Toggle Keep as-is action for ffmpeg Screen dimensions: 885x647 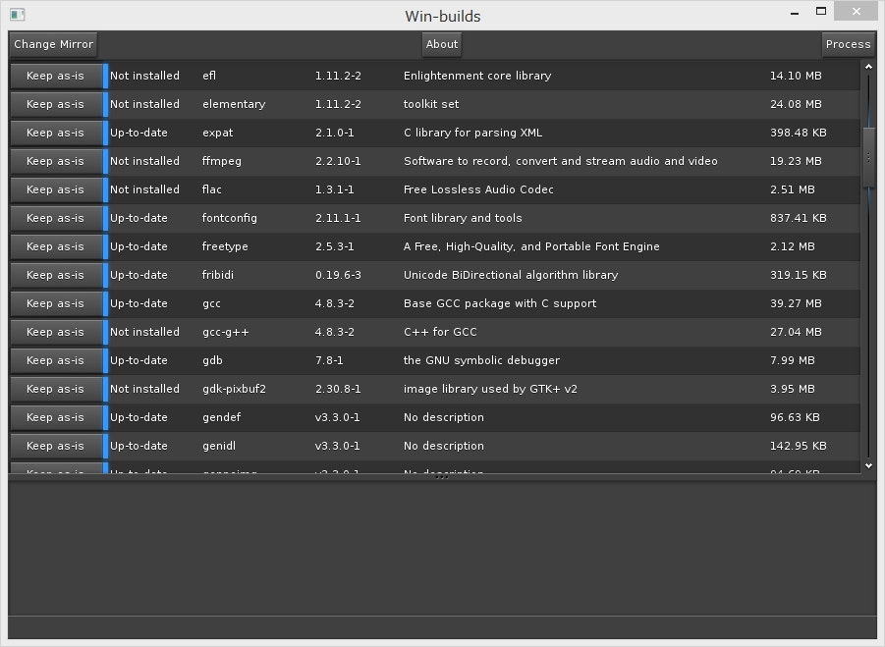pyautogui.click(x=56, y=161)
